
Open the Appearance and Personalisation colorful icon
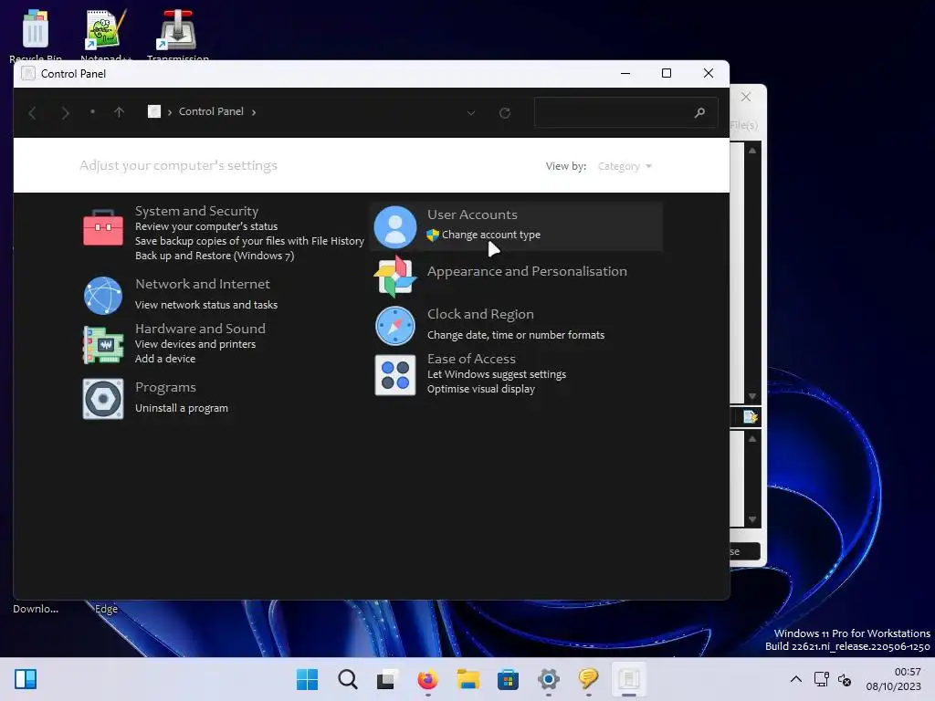click(x=394, y=276)
